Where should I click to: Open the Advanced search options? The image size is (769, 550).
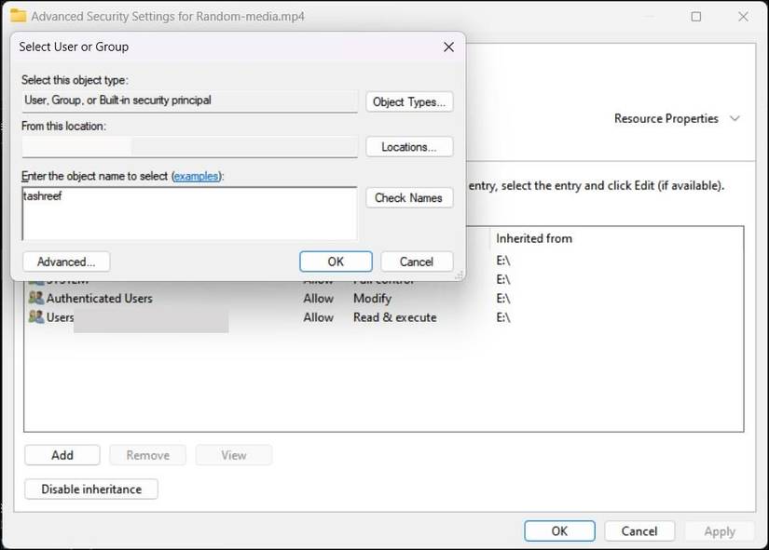pos(66,262)
